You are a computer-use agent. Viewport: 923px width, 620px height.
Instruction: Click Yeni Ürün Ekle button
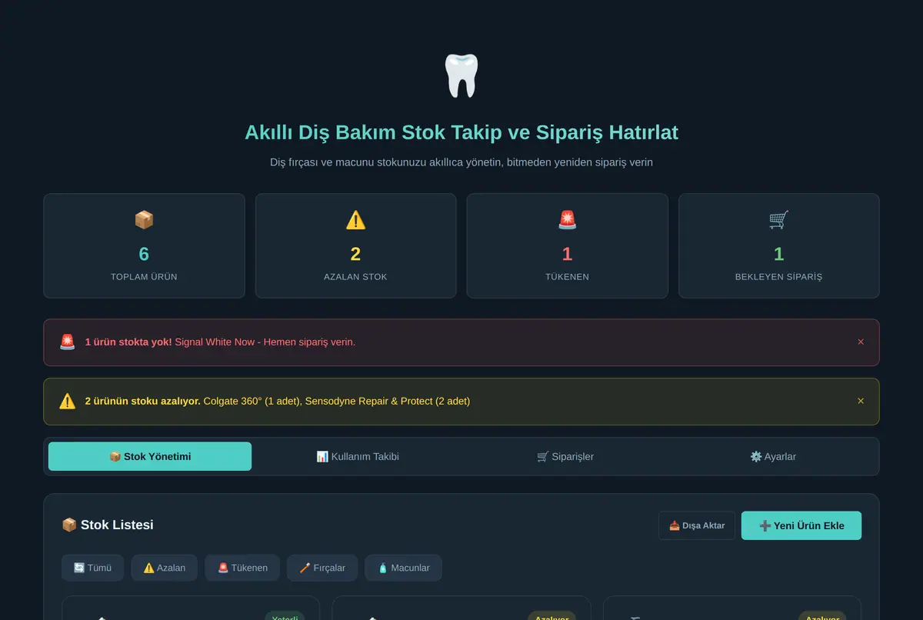pos(801,525)
